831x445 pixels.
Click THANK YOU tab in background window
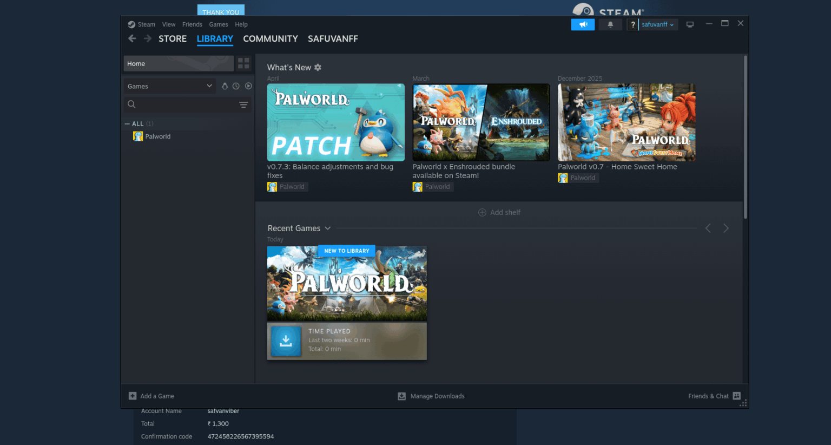coord(221,10)
